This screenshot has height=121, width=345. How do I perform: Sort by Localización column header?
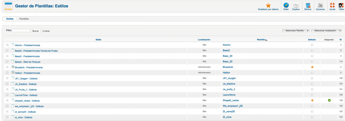(204, 40)
